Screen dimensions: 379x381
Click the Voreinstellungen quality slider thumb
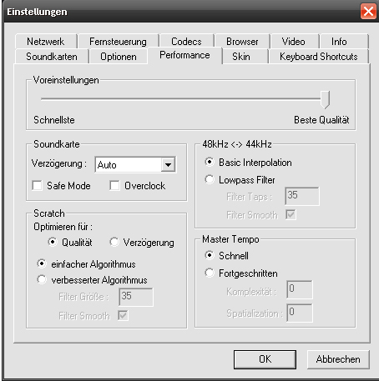325,99
